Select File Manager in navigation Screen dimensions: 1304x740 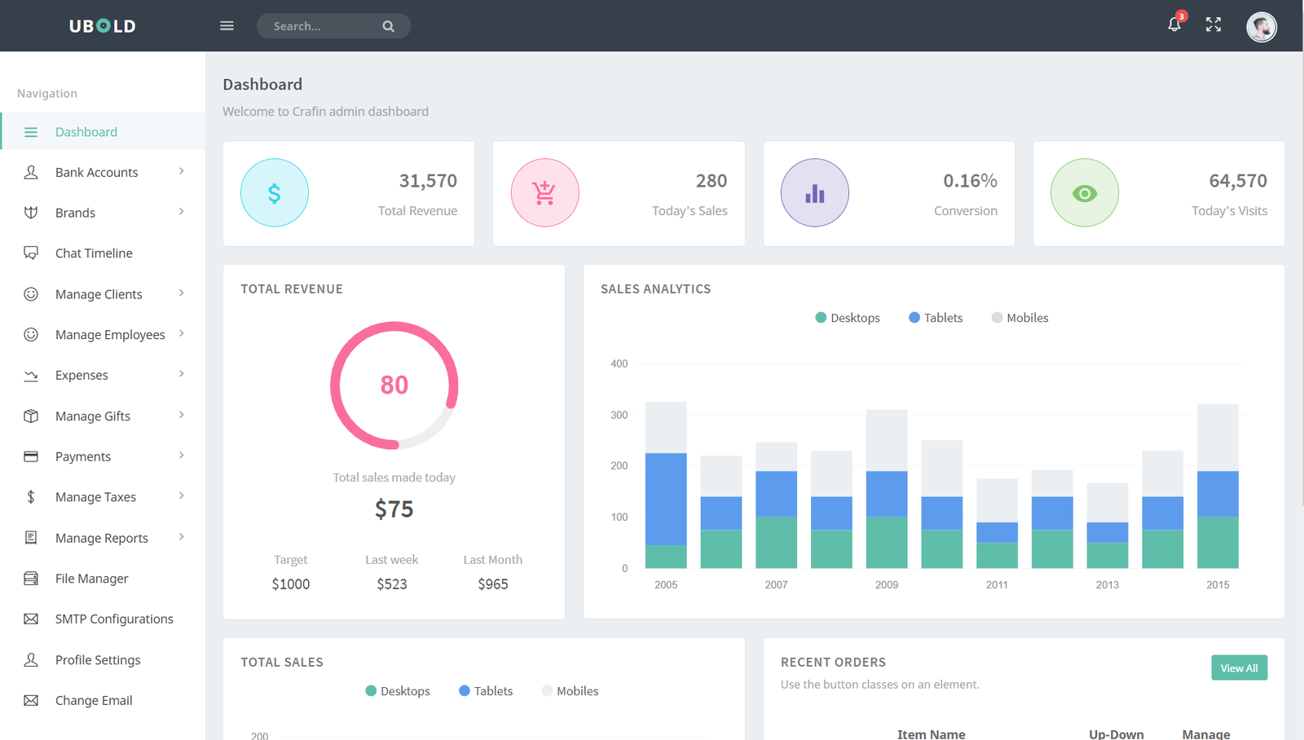pyautogui.click(x=91, y=579)
